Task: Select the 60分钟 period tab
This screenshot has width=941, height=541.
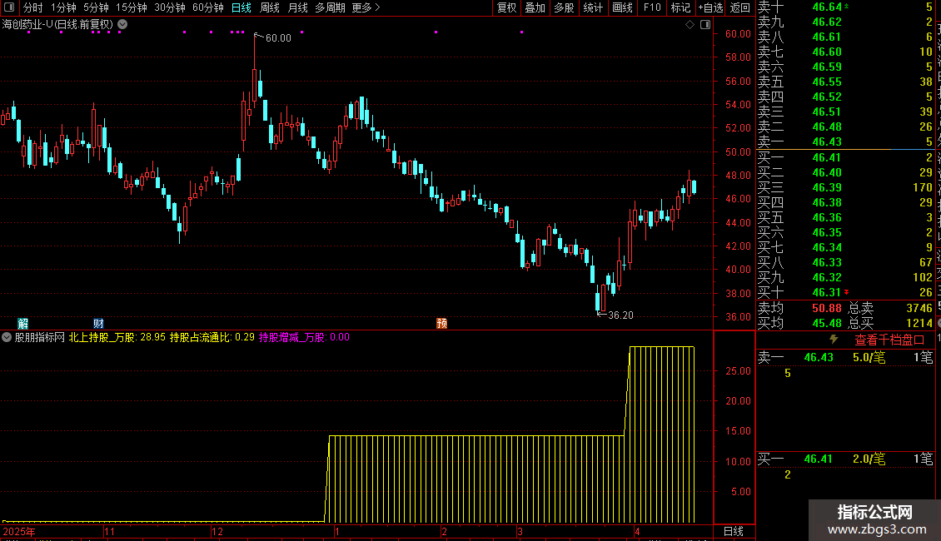Action: coord(207,7)
